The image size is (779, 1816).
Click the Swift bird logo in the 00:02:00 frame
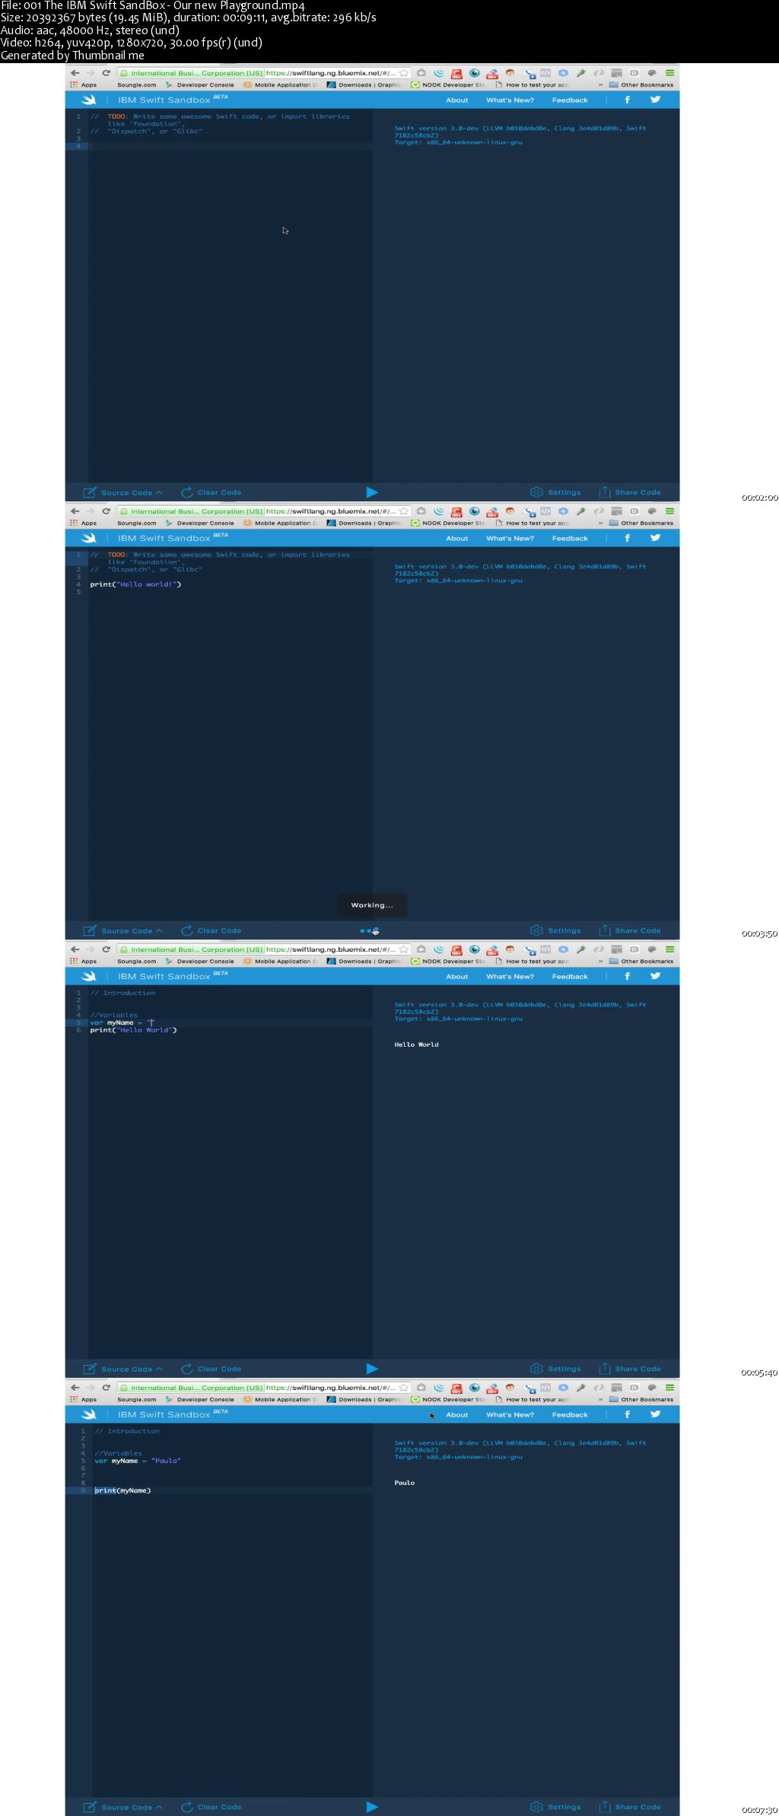tap(89, 100)
